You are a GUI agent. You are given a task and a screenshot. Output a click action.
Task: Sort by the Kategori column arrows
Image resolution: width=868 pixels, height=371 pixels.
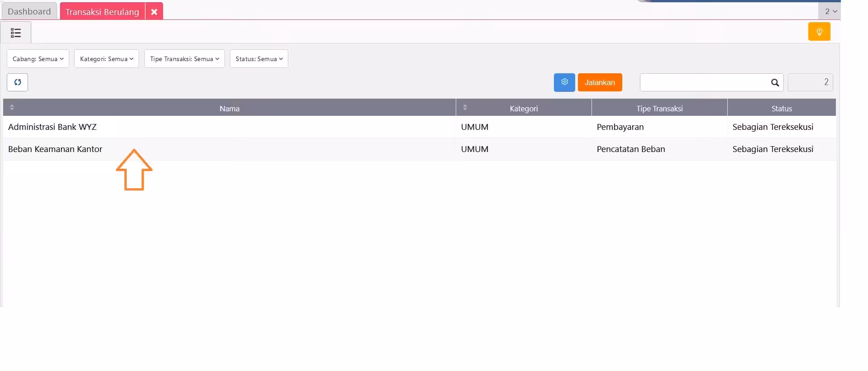(x=465, y=107)
